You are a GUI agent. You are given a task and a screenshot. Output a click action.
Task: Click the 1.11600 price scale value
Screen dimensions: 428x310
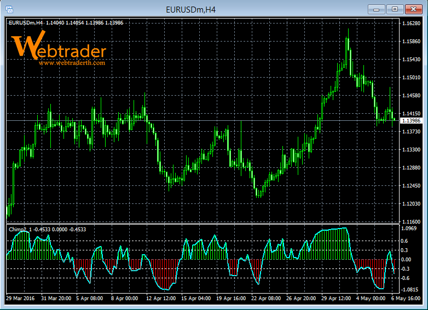click(x=412, y=221)
